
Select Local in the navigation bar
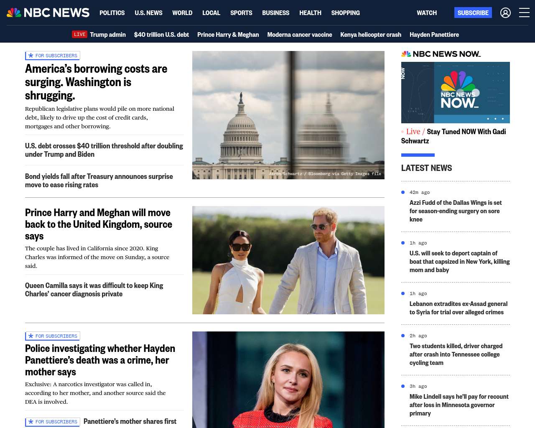[211, 13]
